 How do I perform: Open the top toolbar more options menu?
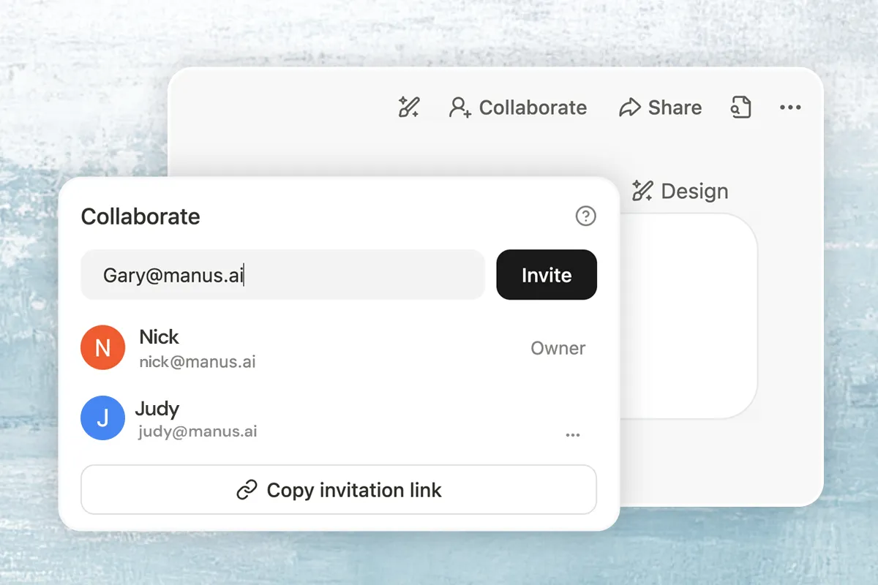[x=790, y=107]
